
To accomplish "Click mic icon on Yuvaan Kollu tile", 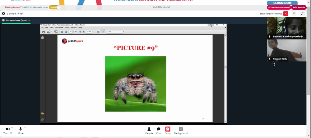I will 270,59.
